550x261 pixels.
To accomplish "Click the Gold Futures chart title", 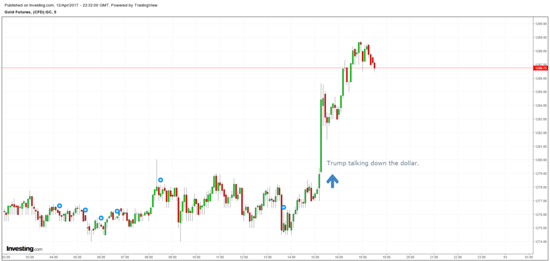I will pos(30,12).
